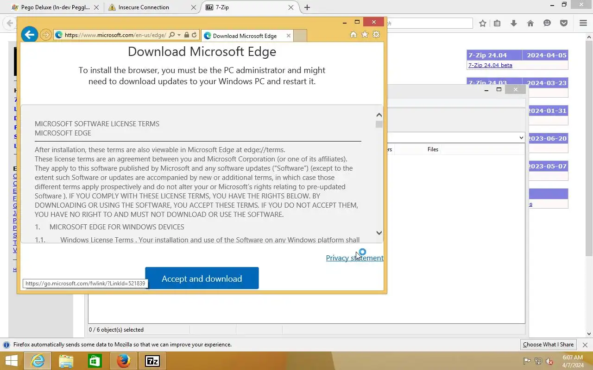Image resolution: width=593 pixels, height=370 pixels.
Task: Open Windows Store from taskbar
Action: [95, 361]
